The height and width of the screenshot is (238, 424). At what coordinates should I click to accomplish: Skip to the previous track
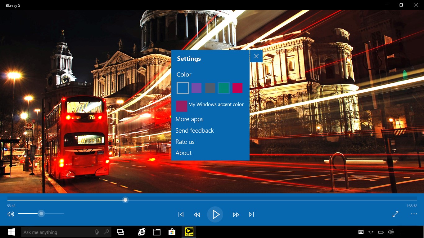pyautogui.click(x=181, y=214)
